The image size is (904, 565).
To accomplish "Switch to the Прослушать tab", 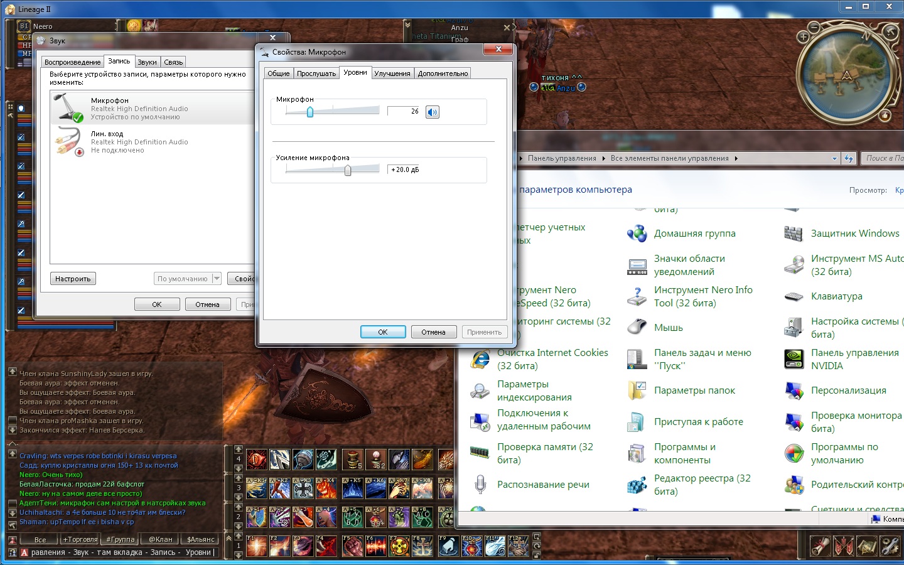I will (x=316, y=73).
